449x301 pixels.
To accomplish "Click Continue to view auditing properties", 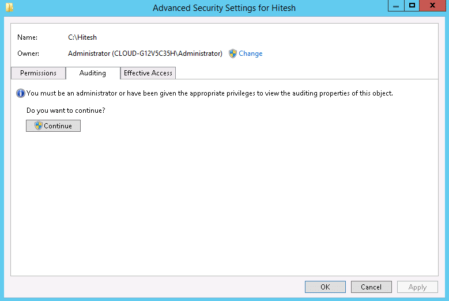I will pyautogui.click(x=53, y=126).
